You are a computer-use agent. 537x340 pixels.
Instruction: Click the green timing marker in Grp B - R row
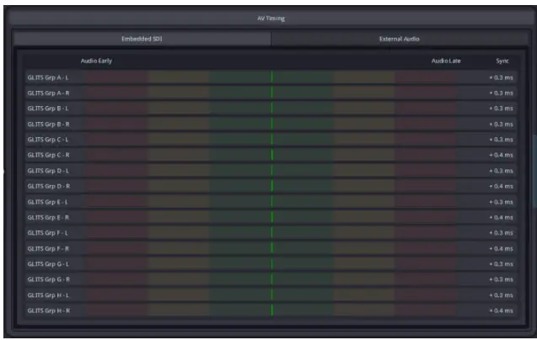click(272, 124)
